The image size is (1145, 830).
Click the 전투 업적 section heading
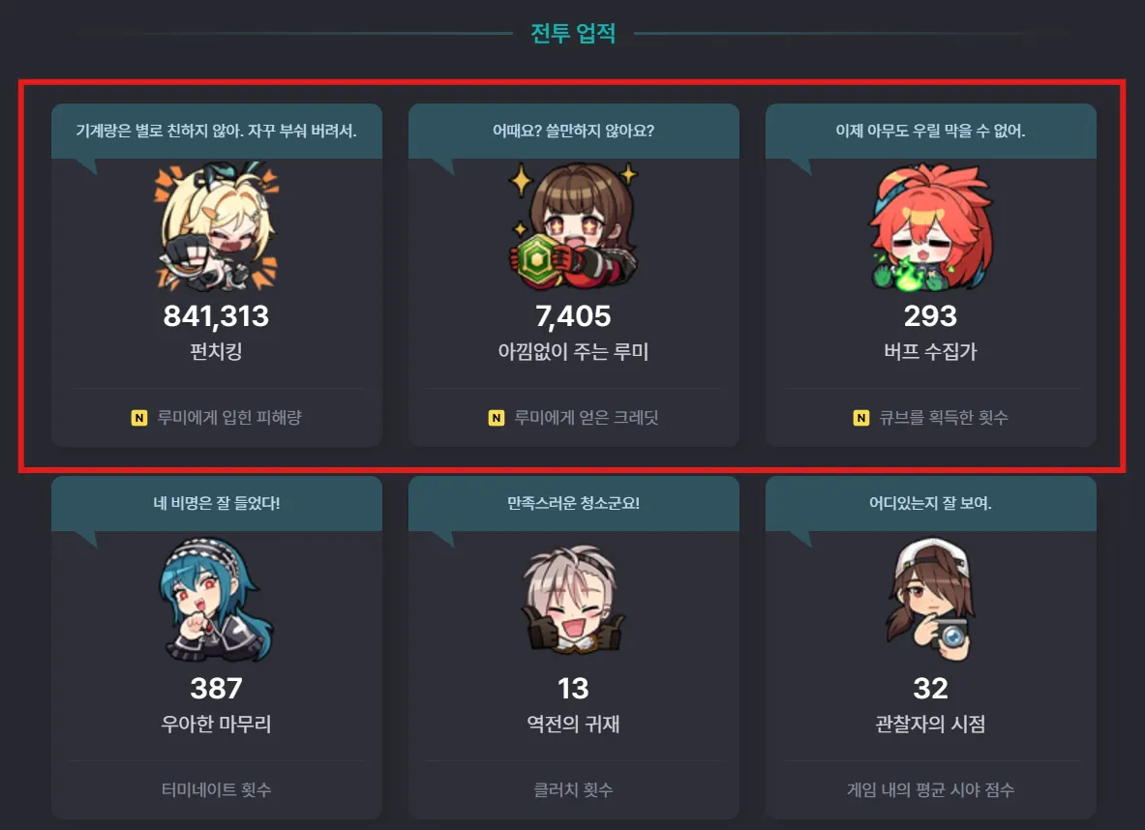point(573,33)
